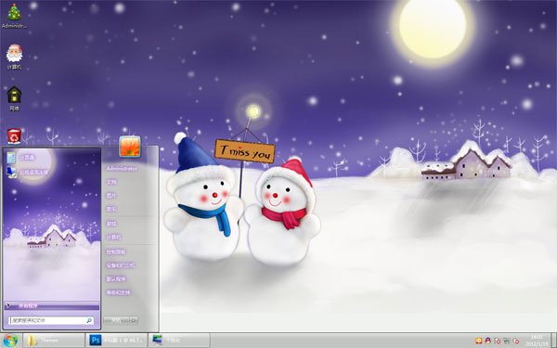Open Pictures (图片) in Start menu

tap(111, 196)
